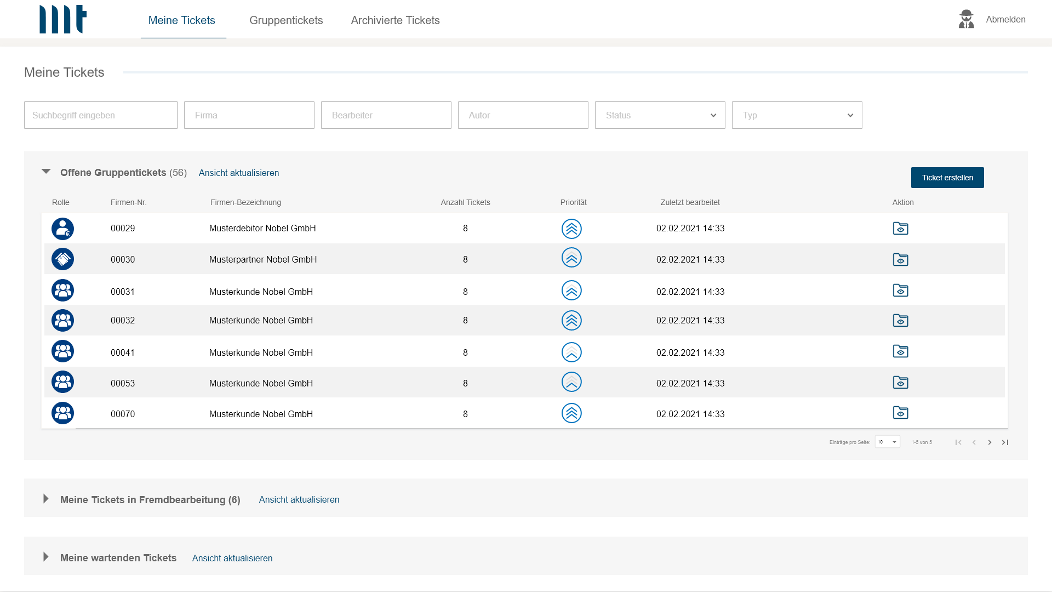The height and width of the screenshot is (592, 1052).
Task: Collapse Offene Gruppentickets section
Action: (46, 172)
